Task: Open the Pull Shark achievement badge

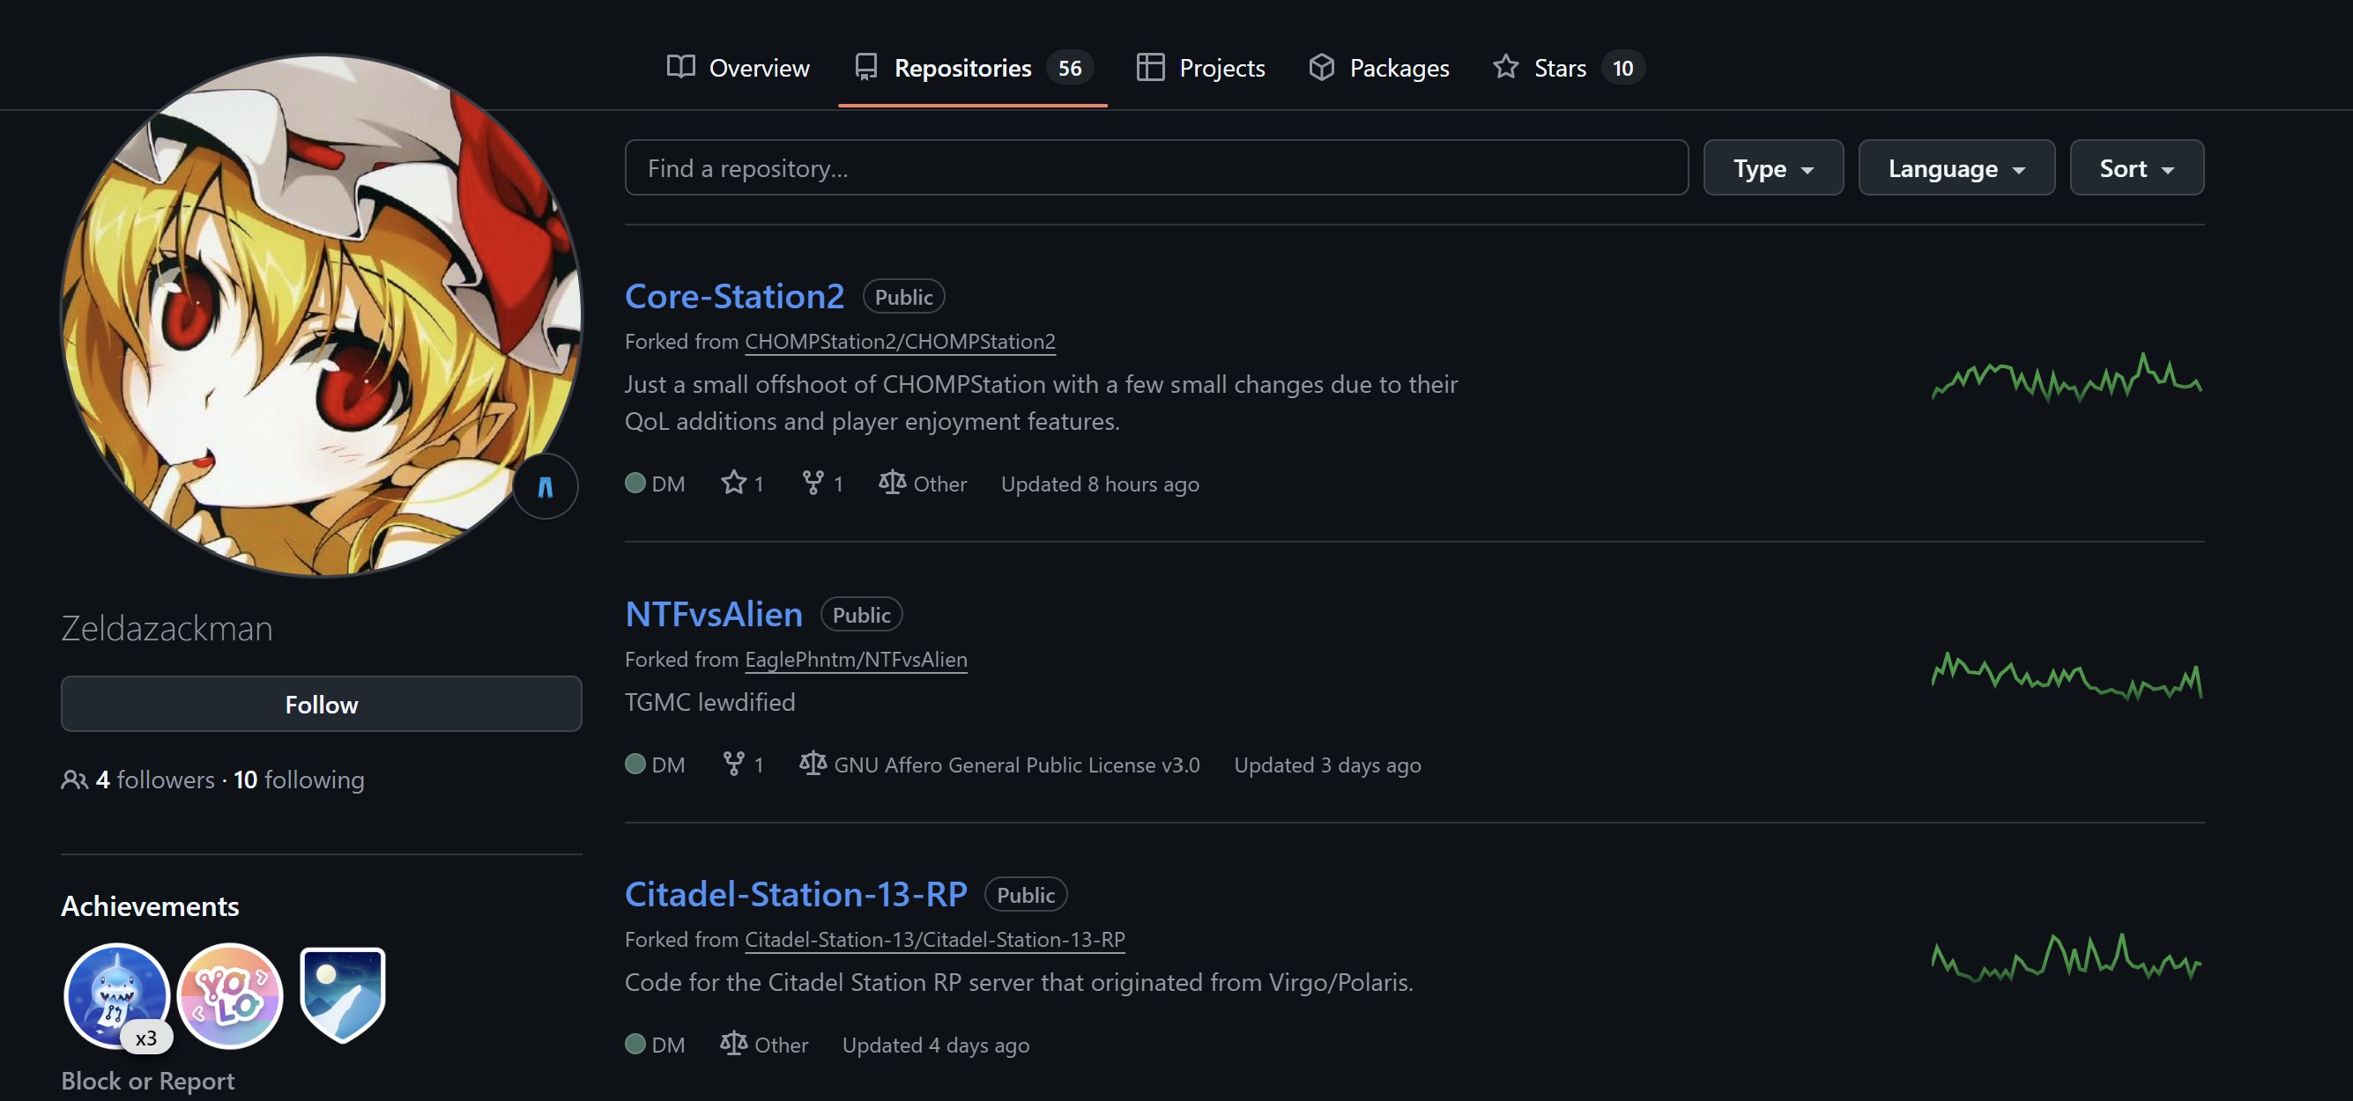Action: [117, 995]
